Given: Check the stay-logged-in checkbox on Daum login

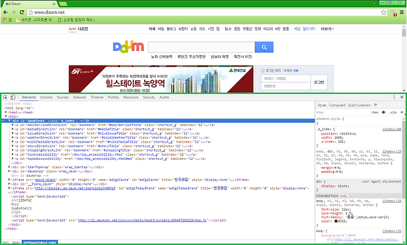Looking at the screenshot, I should click(262, 71).
